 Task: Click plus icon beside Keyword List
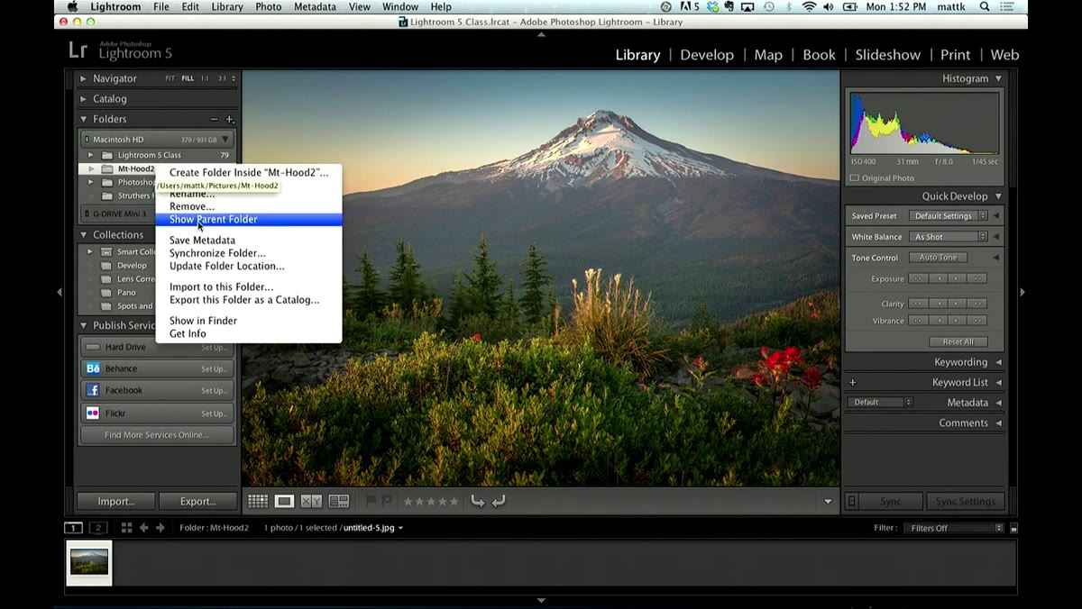pos(853,382)
